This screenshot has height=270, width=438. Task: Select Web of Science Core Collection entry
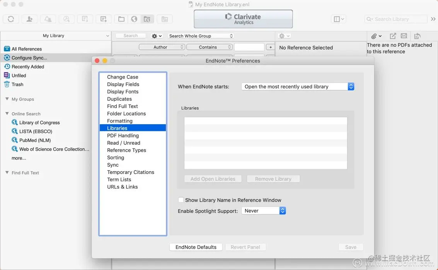(54, 149)
